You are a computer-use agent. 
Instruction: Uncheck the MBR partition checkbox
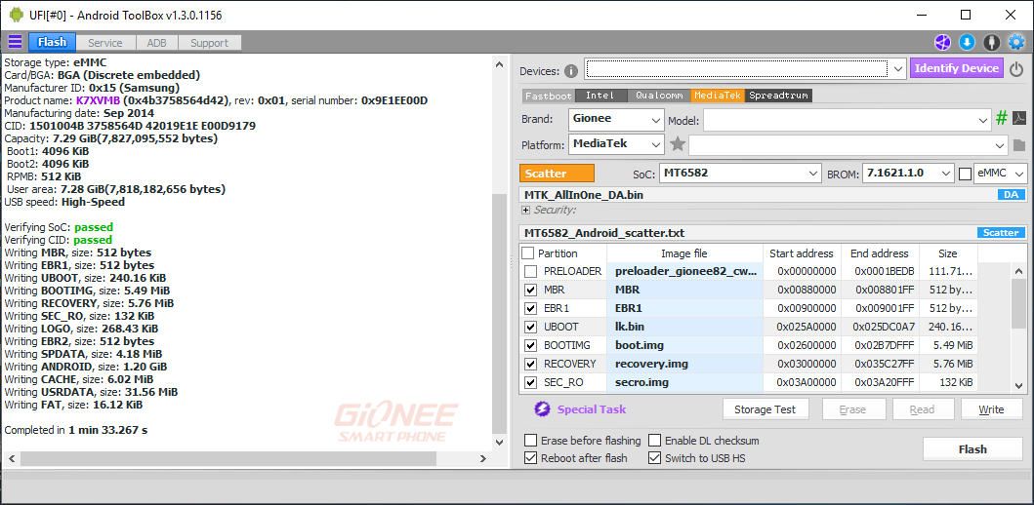[x=531, y=290]
